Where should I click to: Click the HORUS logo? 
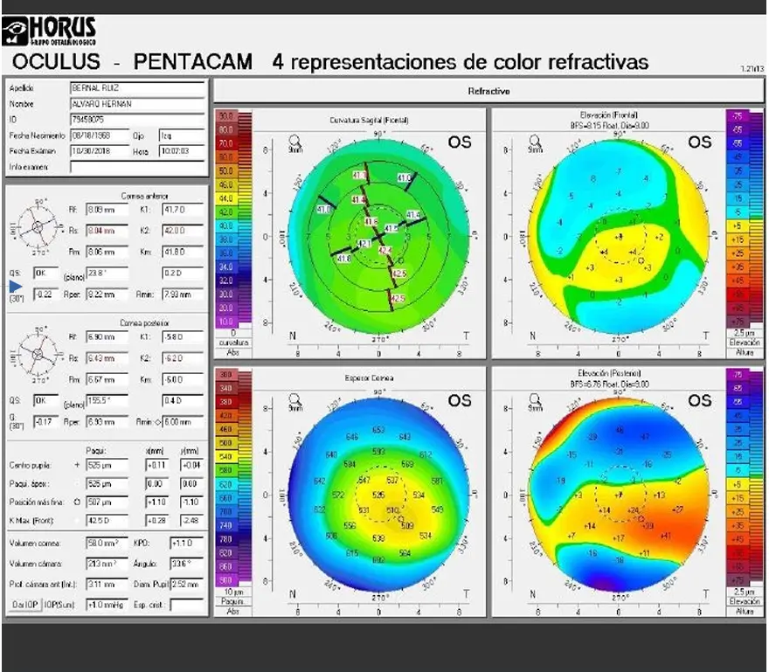pyautogui.click(x=50, y=31)
